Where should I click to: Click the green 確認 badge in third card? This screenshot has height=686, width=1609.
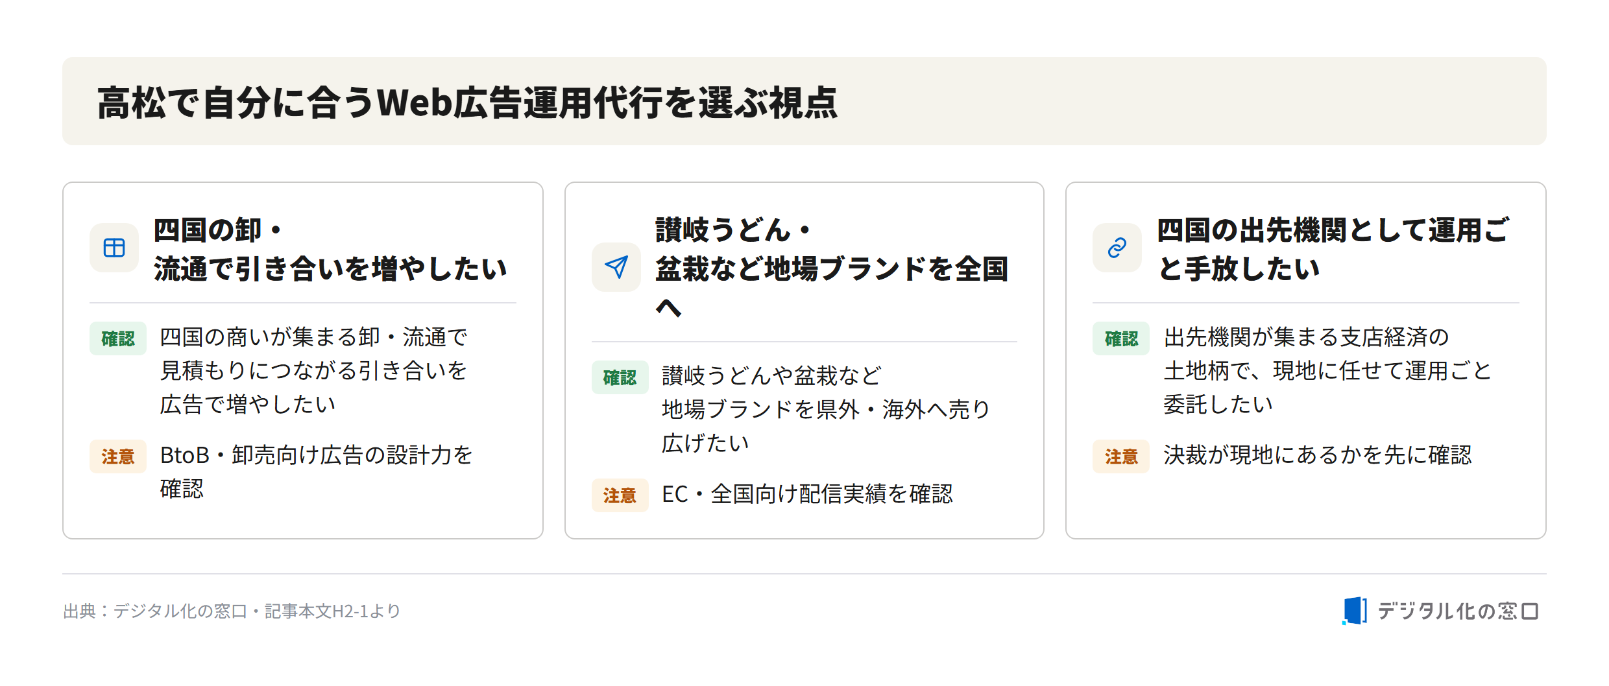1121,338
